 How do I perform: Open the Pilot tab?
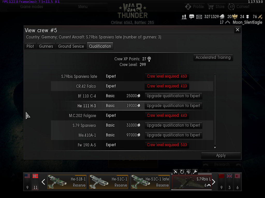30,46
